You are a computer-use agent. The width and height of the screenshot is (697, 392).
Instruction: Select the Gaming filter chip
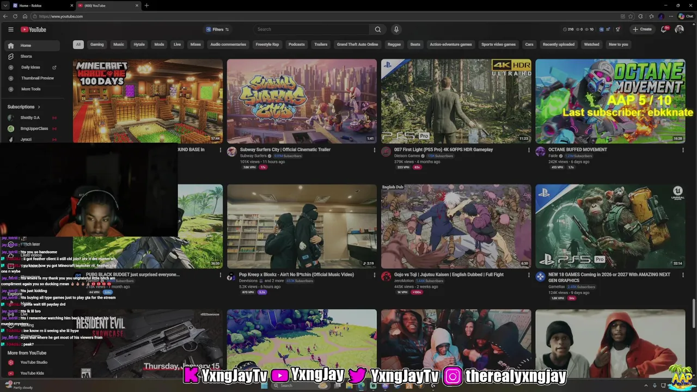(x=97, y=45)
